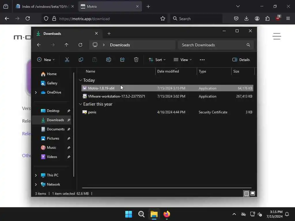Go back in File Explorer

pos(39,45)
